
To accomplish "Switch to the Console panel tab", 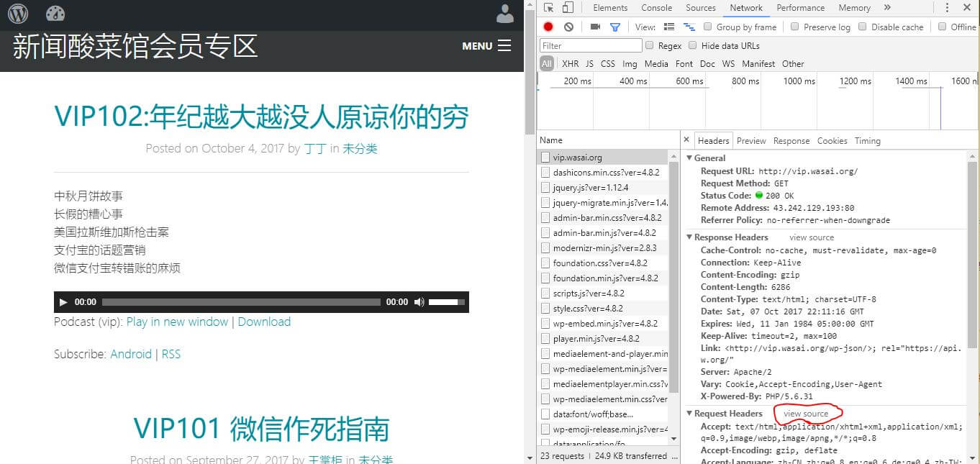I will pyautogui.click(x=656, y=8).
